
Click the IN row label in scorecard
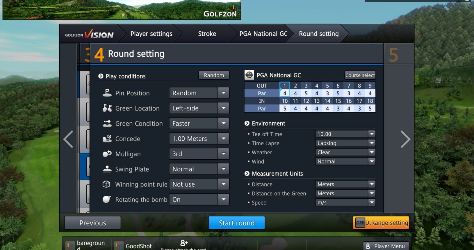coord(262,101)
